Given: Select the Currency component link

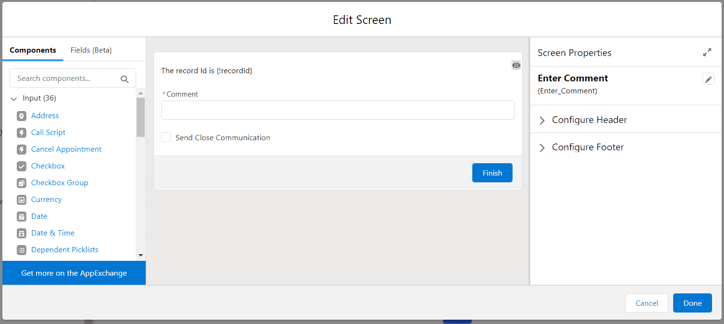Looking at the screenshot, I should click(x=47, y=200).
